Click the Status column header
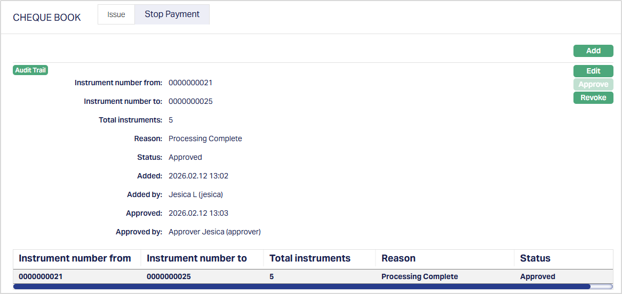The image size is (622, 294). [x=535, y=258]
